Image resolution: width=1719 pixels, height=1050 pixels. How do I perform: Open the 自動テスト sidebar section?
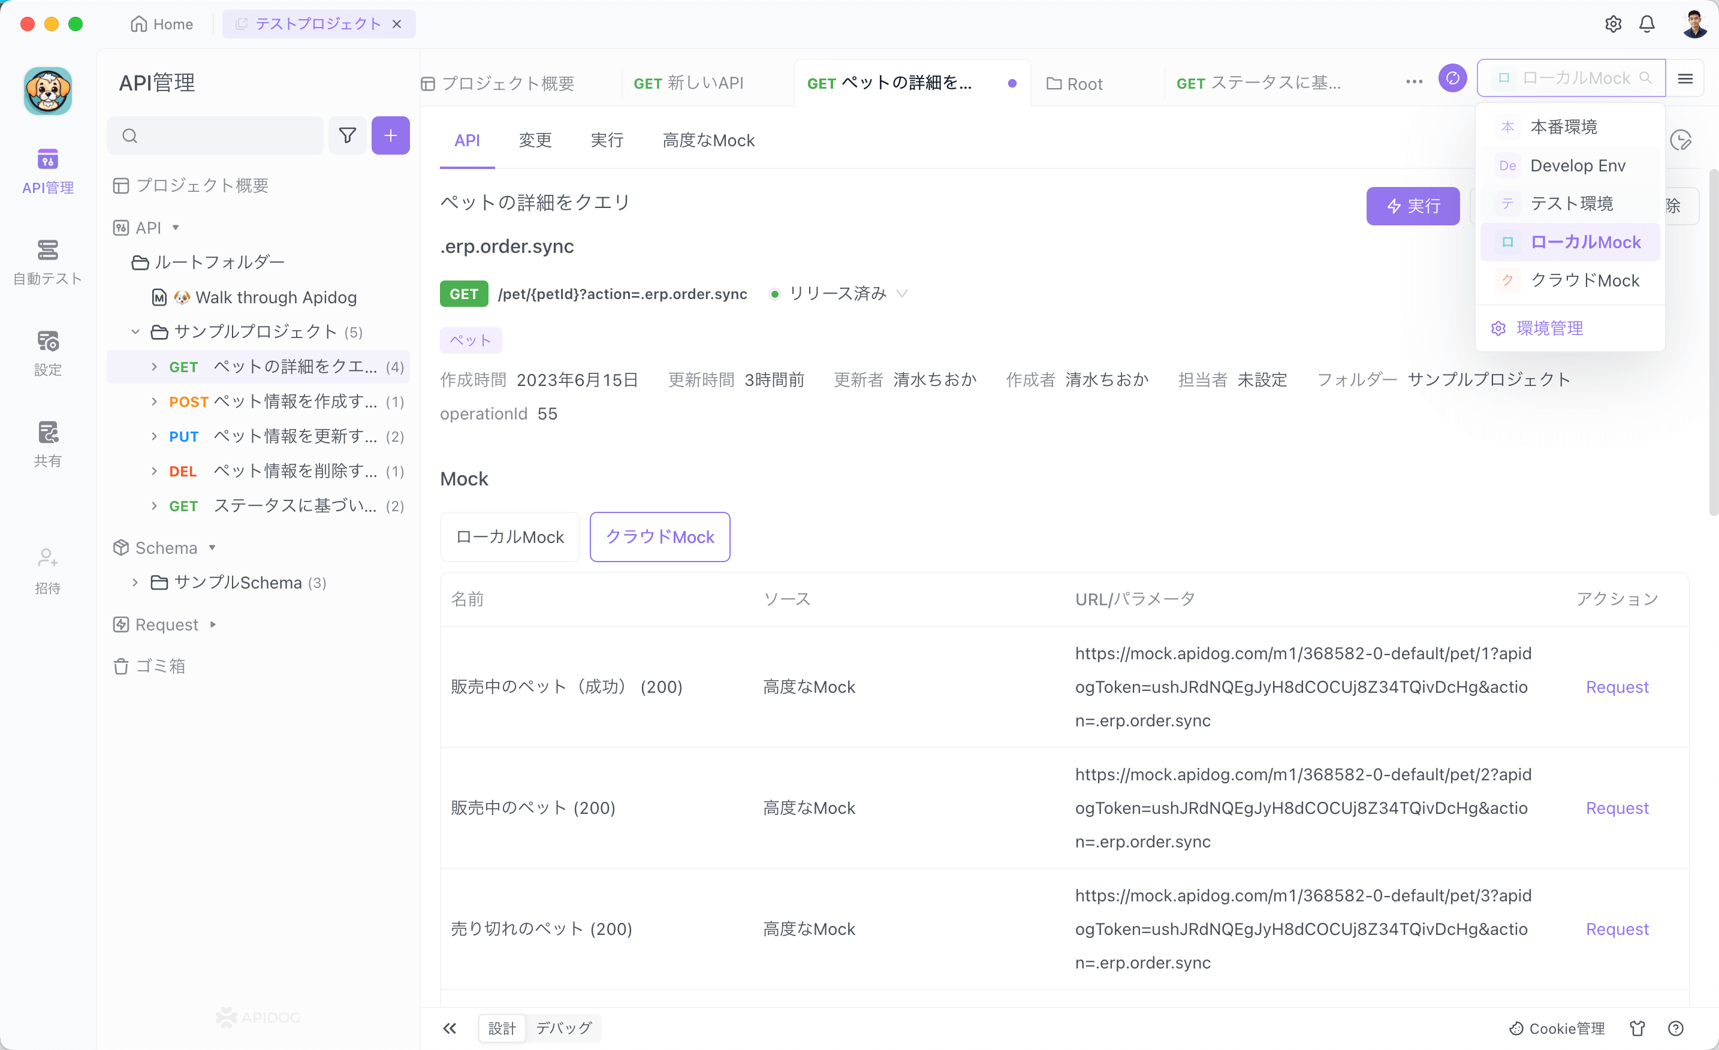pos(47,262)
